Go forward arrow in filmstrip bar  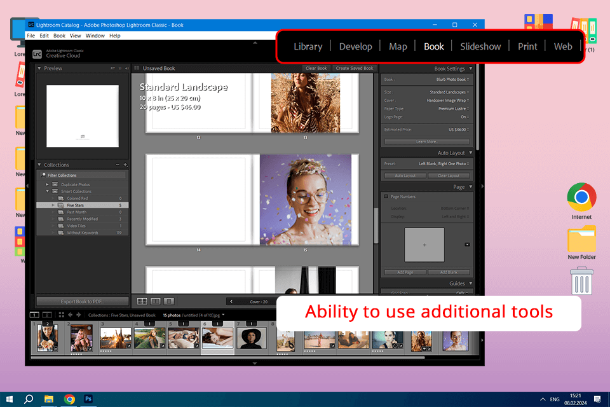(79, 315)
